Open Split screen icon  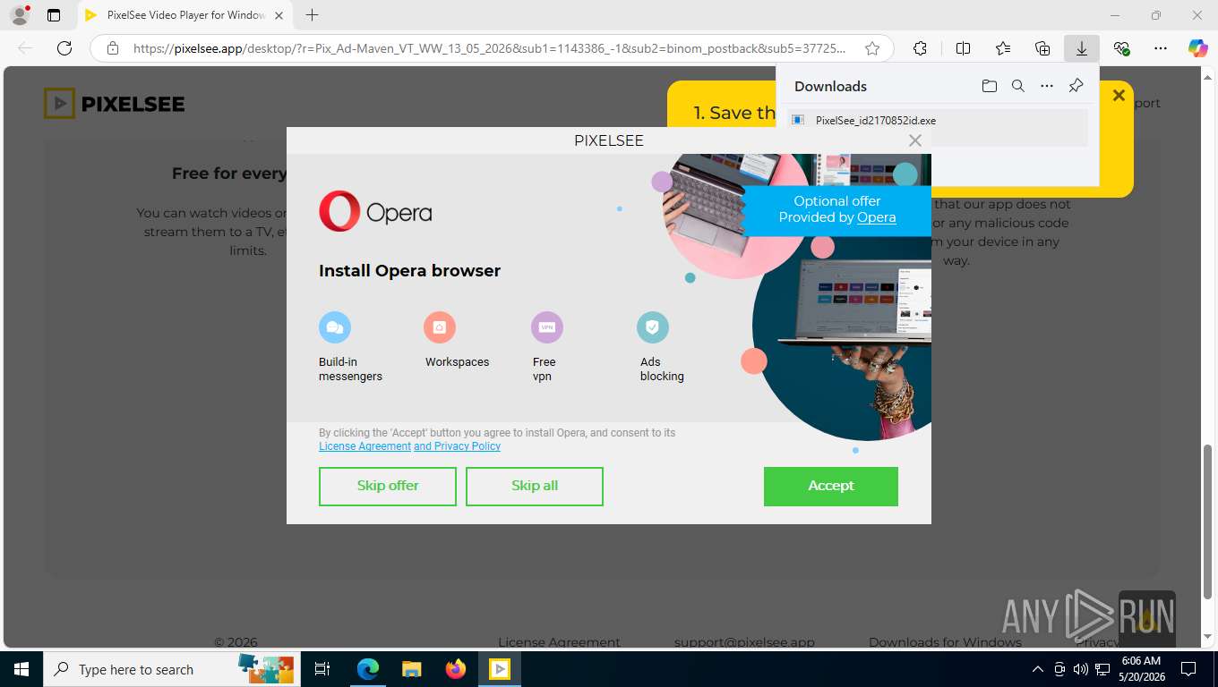point(963,48)
